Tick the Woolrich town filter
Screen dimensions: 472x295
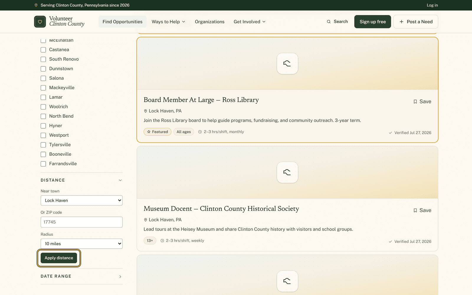pyautogui.click(x=43, y=107)
